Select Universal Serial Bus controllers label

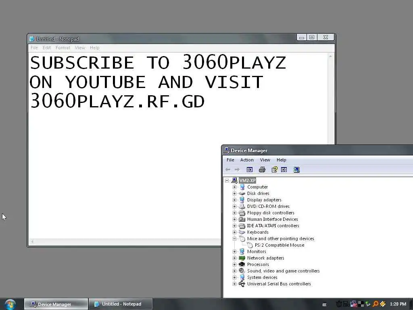tap(279, 284)
